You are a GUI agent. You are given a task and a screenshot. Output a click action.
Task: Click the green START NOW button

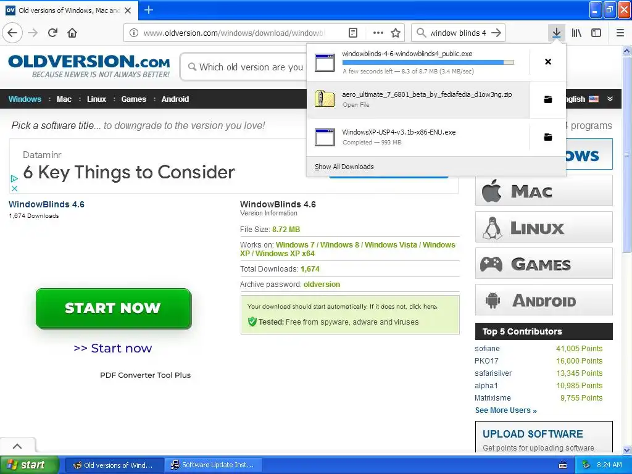pyautogui.click(x=114, y=309)
